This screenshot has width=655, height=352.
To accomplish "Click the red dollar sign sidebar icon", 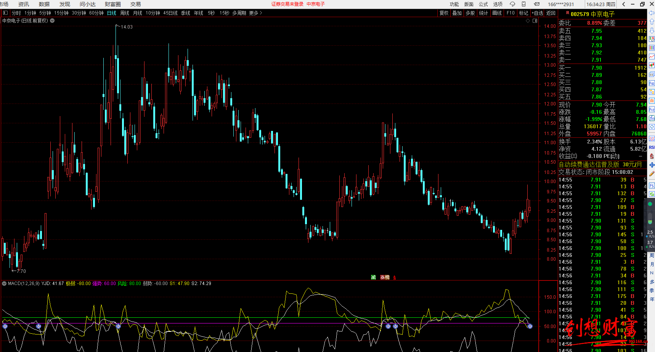I will (x=652, y=156).
